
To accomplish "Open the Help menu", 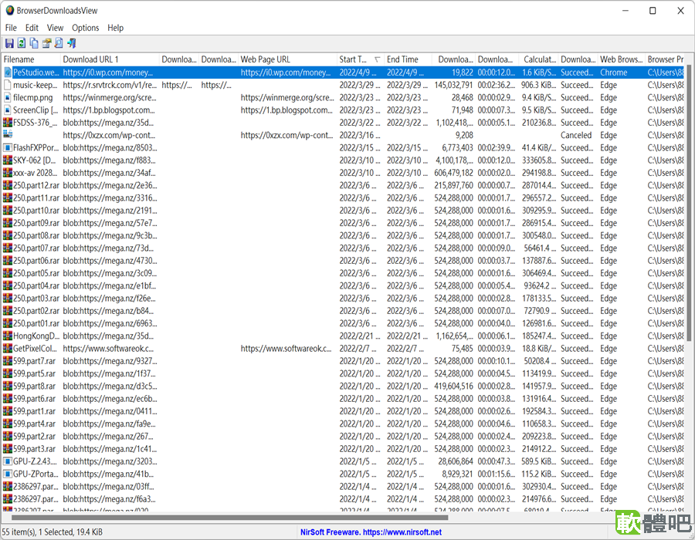I will (115, 28).
